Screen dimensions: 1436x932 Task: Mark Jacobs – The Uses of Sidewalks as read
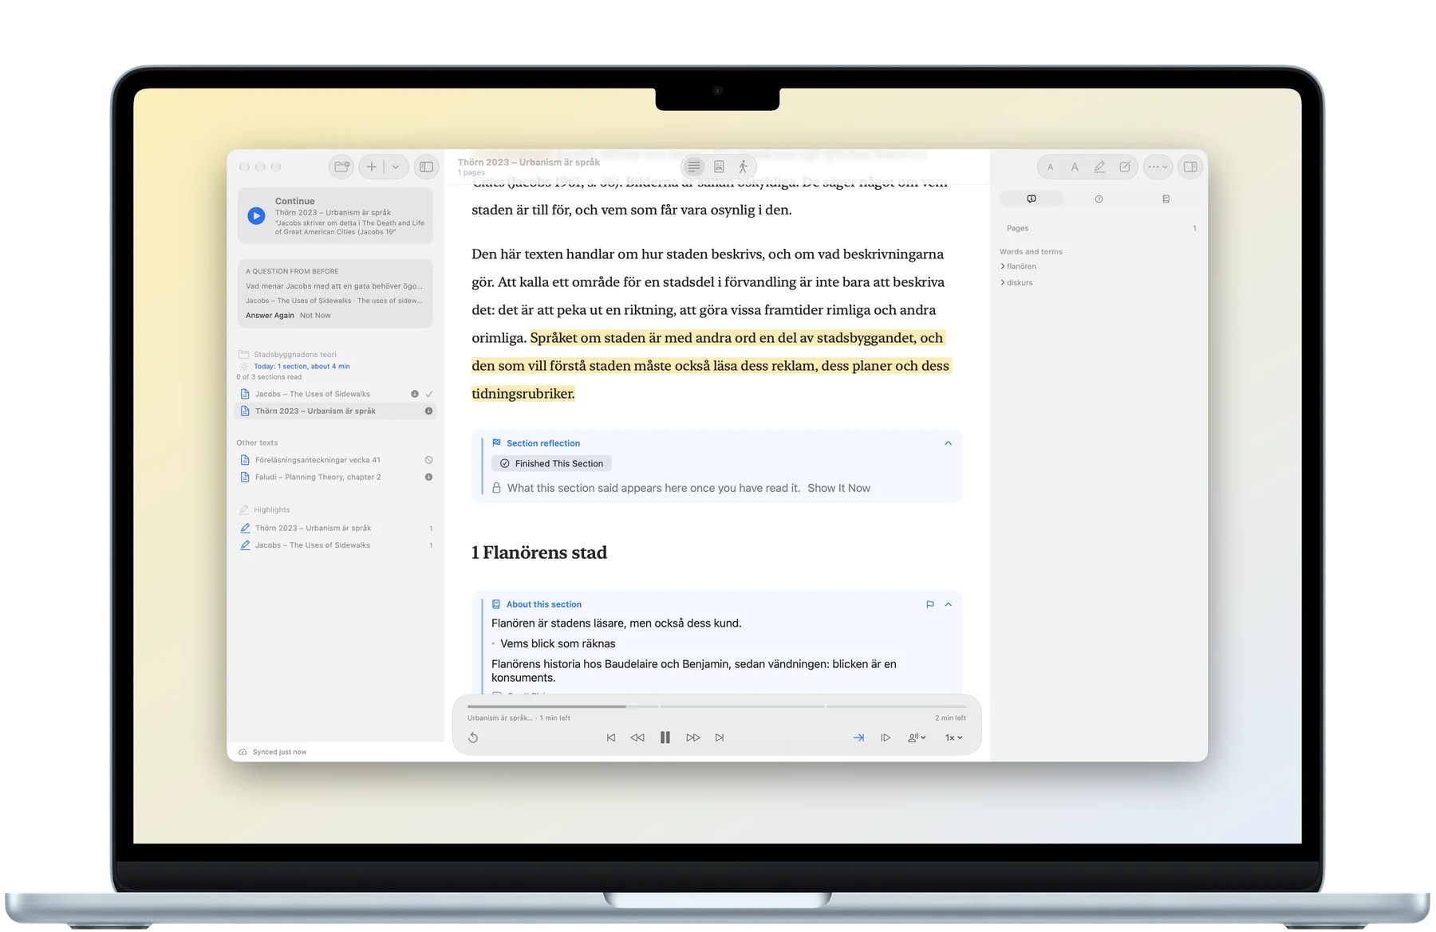coord(429,394)
